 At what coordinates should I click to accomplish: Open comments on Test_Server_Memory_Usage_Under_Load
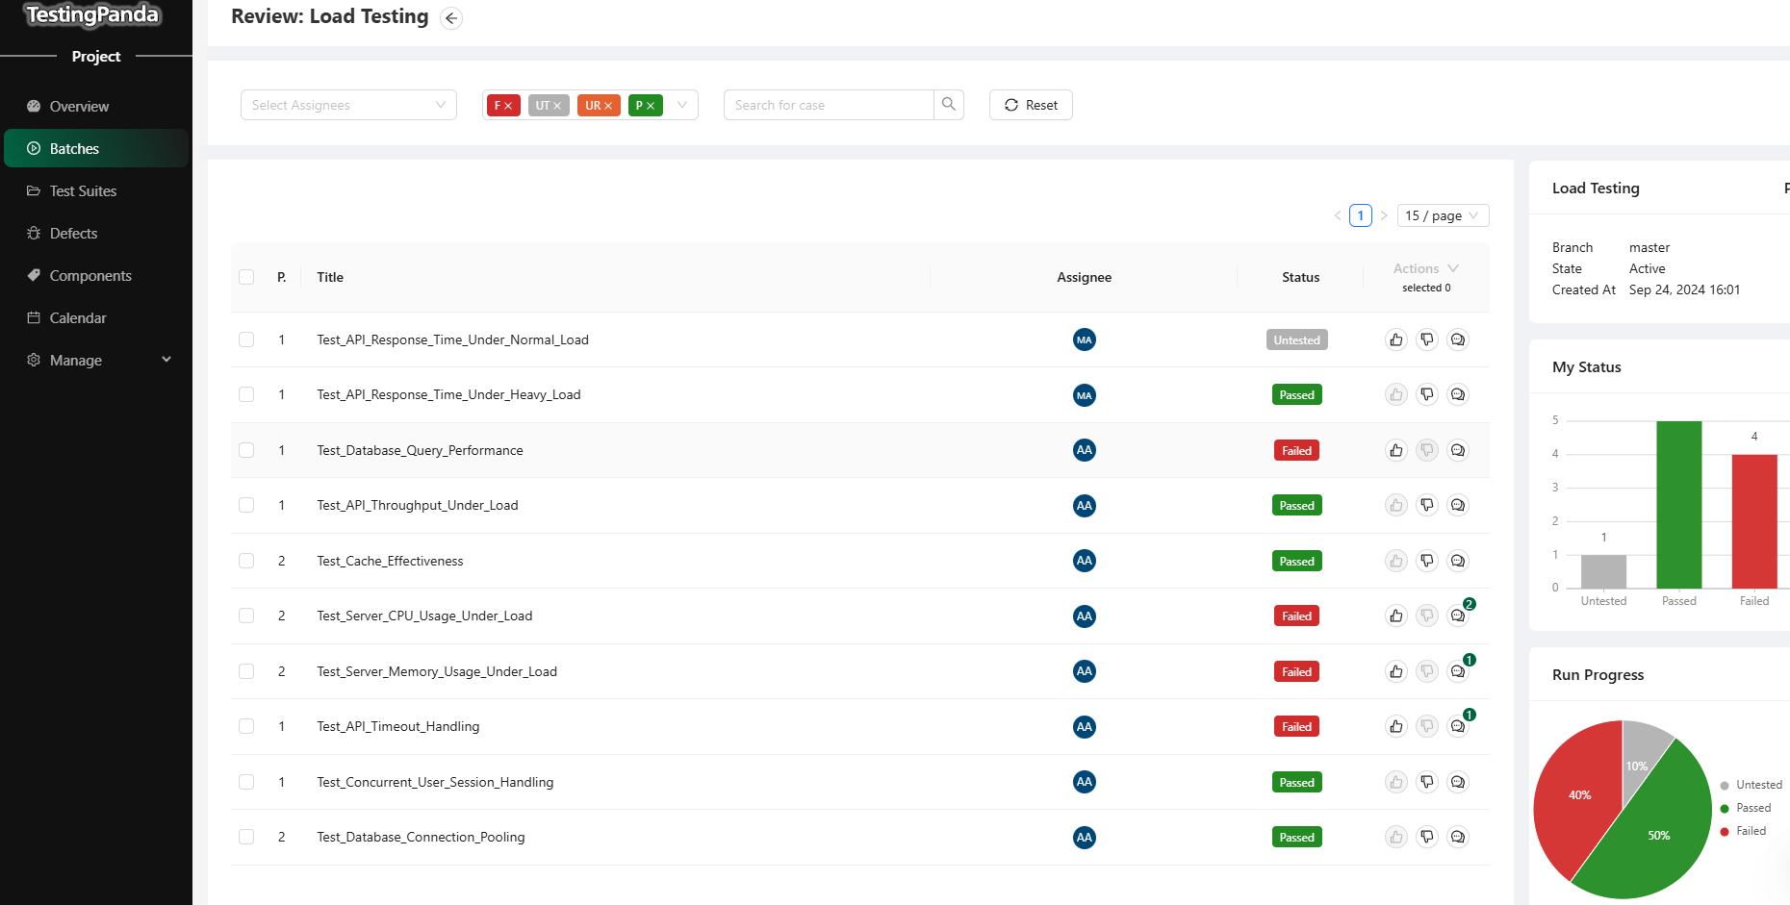tap(1458, 671)
